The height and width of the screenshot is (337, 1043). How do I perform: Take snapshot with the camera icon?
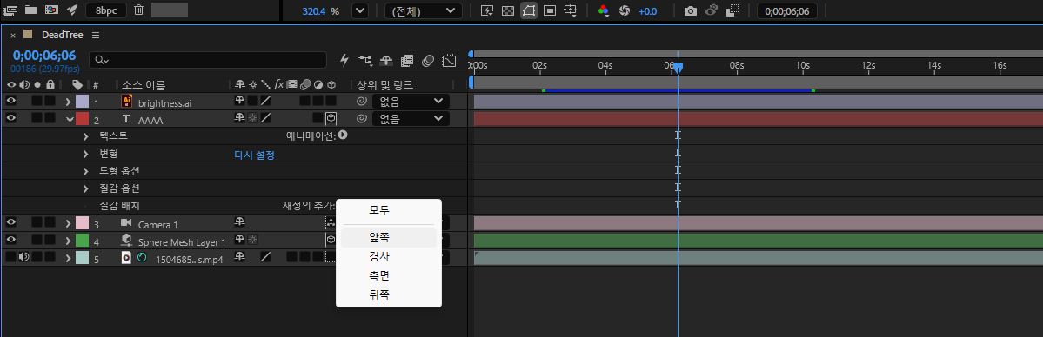tap(691, 11)
